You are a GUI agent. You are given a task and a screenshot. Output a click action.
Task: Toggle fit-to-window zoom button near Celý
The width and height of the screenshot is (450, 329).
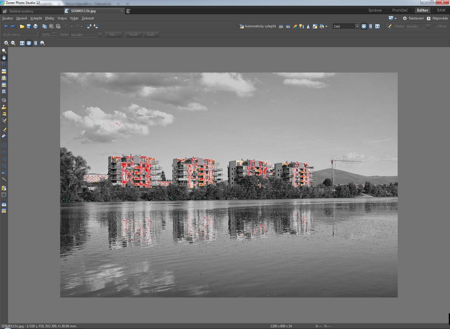(x=364, y=26)
